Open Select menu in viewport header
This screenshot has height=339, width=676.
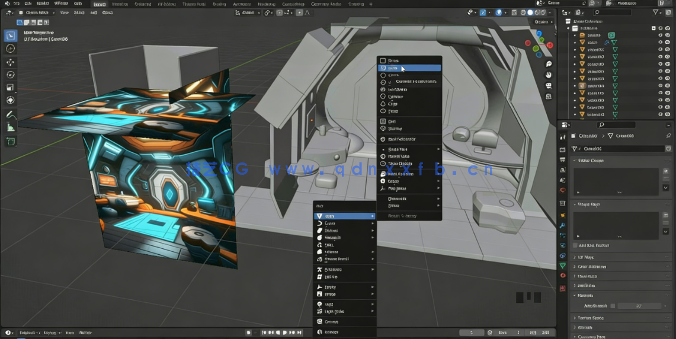coord(79,12)
